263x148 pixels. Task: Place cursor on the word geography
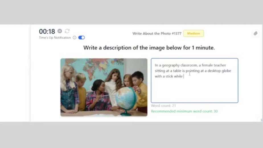point(170,65)
